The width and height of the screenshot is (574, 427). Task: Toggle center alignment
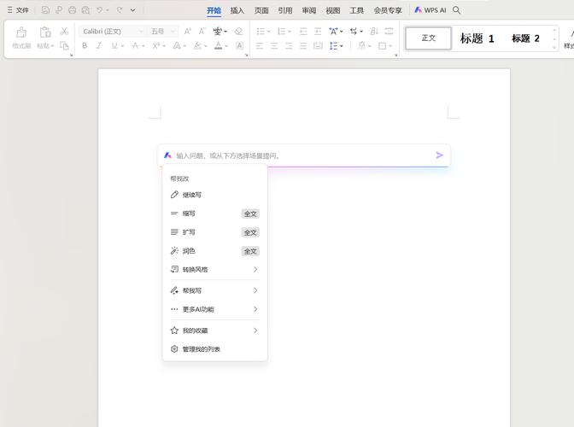click(x=274, y=46)
